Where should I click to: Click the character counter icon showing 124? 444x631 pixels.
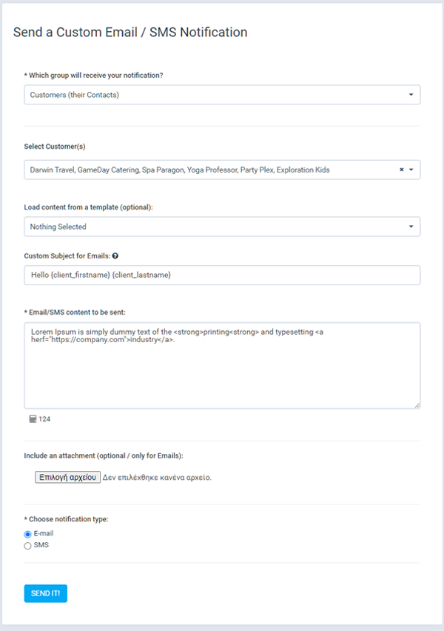[x=33, y=419]
